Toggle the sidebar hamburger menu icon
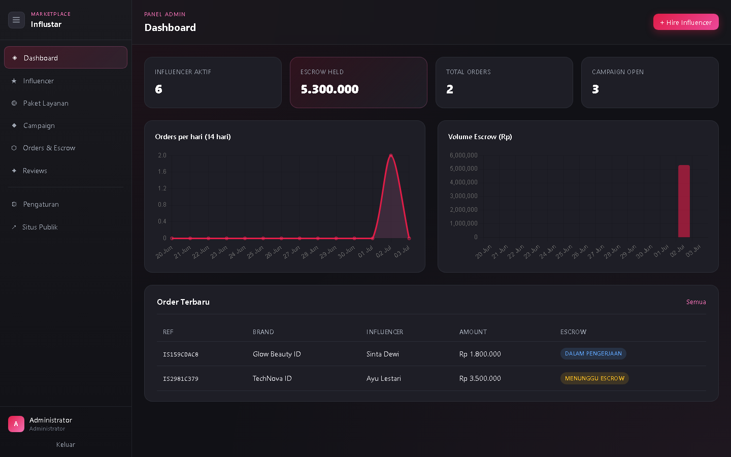731x457 pixels. (16, 20)
